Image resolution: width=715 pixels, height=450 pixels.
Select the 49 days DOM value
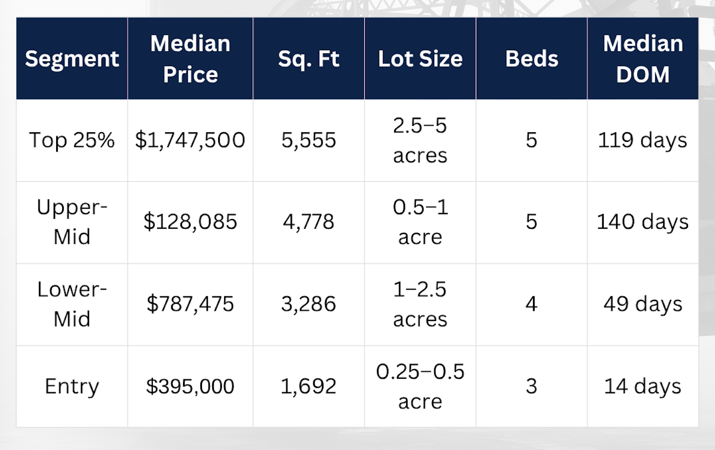[643, 304]
